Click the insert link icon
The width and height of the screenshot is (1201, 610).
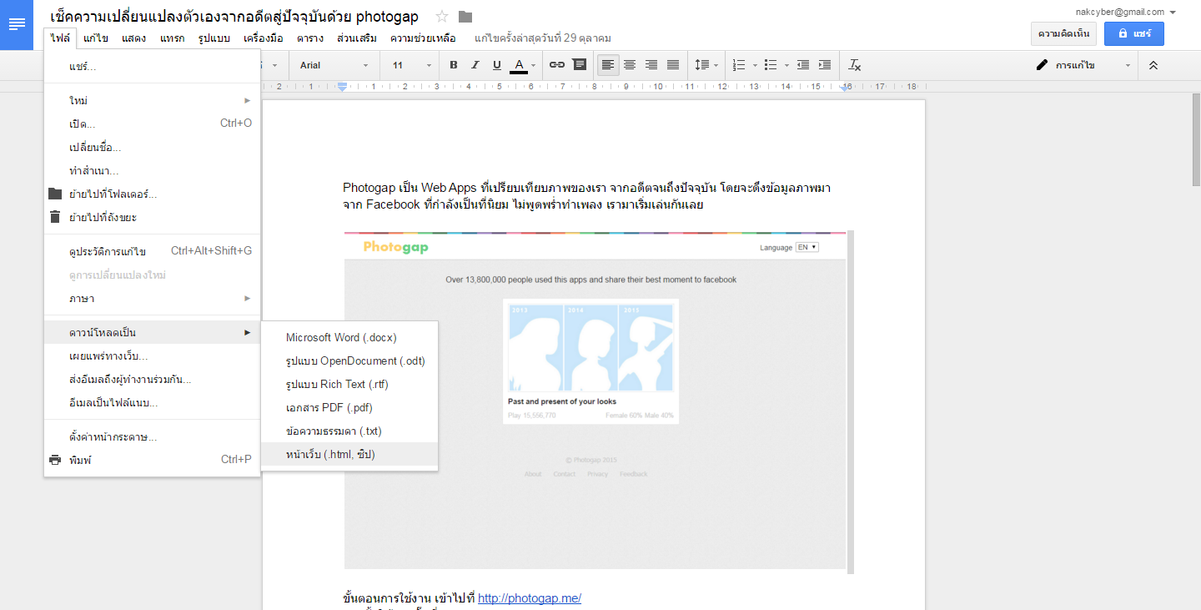coord(557,65)
